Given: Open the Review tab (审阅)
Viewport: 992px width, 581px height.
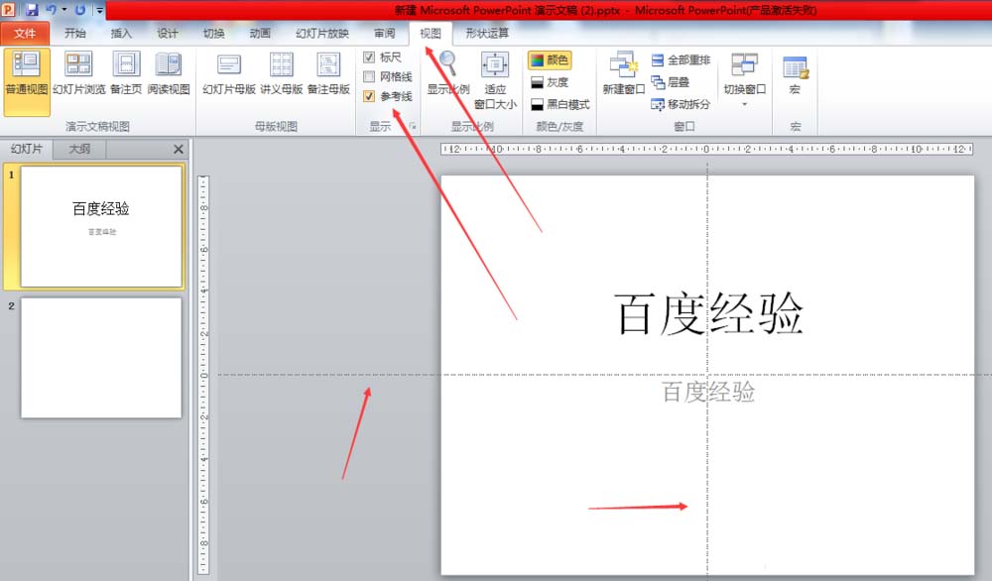Looking at the screenshot, I should click(x=385, y=33).
